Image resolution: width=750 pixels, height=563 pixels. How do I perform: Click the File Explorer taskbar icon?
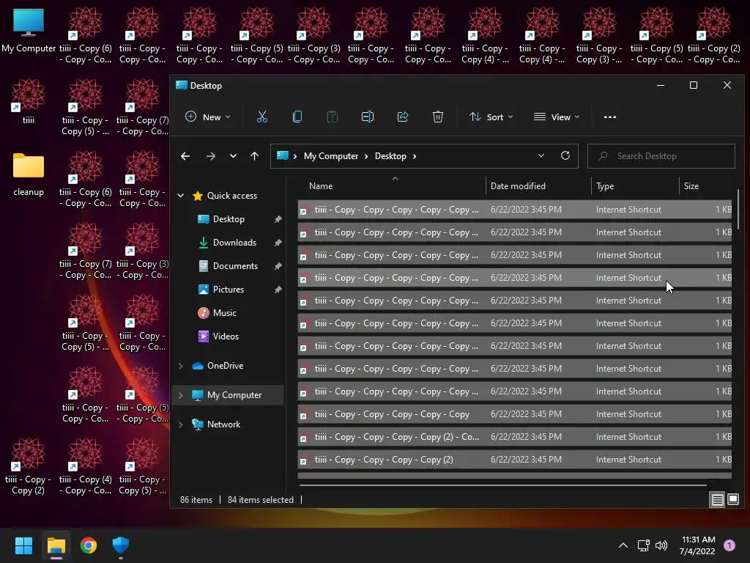pos(56,545)
